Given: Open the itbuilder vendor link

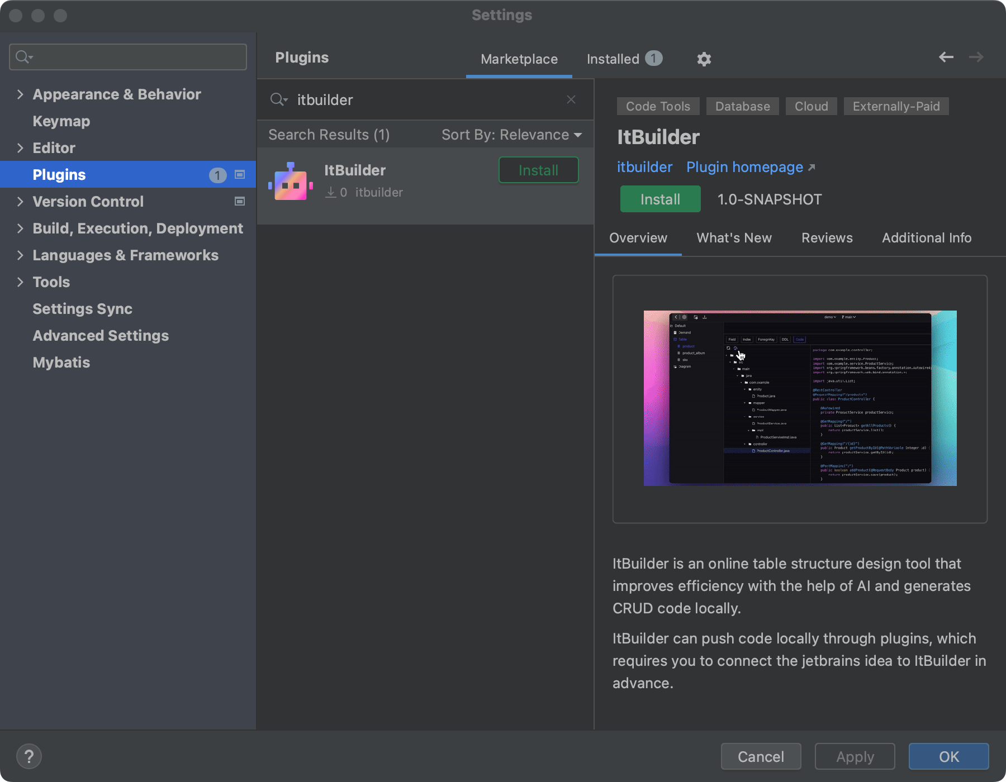Looking at the screenshot, I should pyautogui.click(x=644, y=167).
